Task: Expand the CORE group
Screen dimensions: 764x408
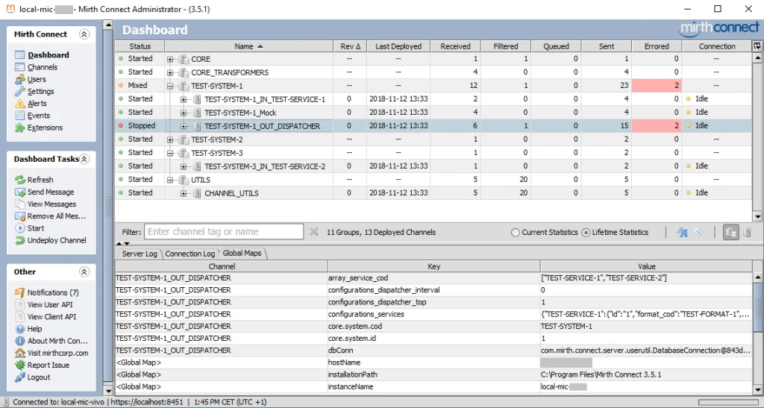Action: (x=170, y=59)
